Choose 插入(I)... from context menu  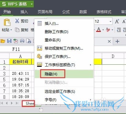(x=64, y=24)
